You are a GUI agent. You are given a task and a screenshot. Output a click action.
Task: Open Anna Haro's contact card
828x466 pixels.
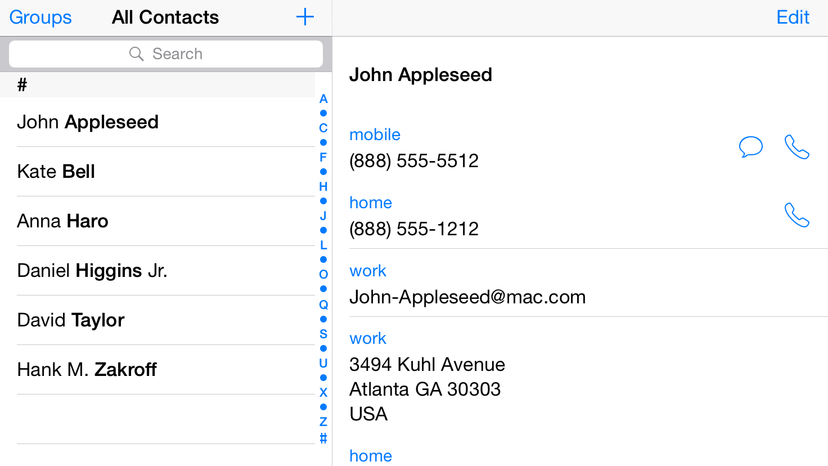point(62,221)
